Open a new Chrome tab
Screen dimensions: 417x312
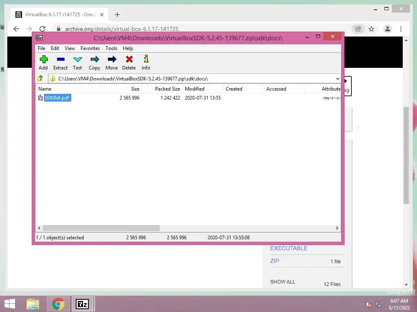click(x=117, y=15)
